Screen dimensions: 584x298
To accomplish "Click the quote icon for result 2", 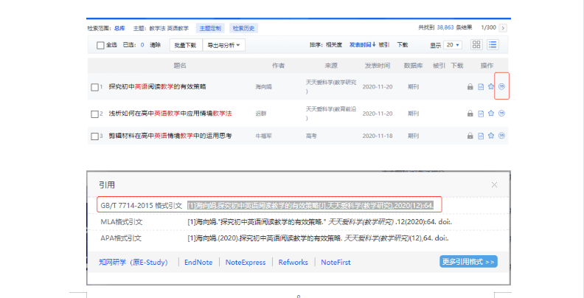I will [x=501, y=114].
